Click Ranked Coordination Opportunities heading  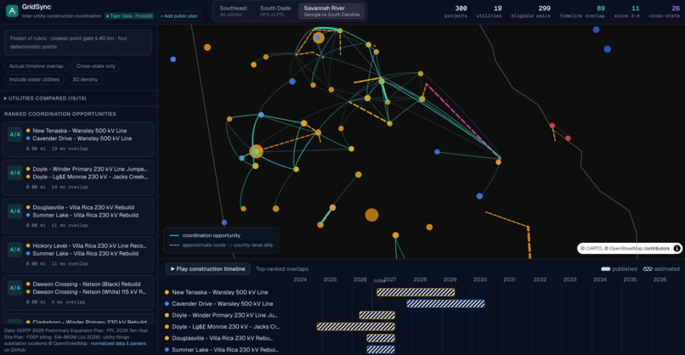(x=60, y=114)
